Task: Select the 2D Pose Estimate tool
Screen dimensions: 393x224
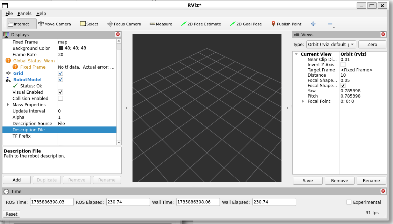Action: point(201,24)
